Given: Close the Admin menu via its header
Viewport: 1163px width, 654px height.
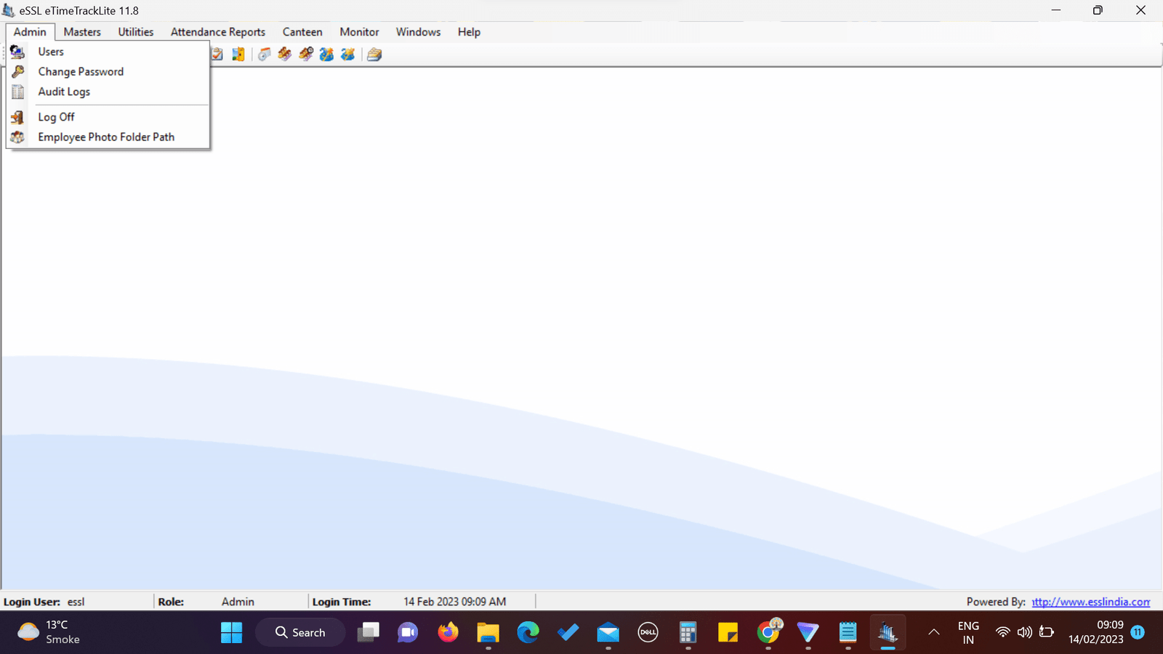Looking at the screenshot, I should [x=30, y=32].
